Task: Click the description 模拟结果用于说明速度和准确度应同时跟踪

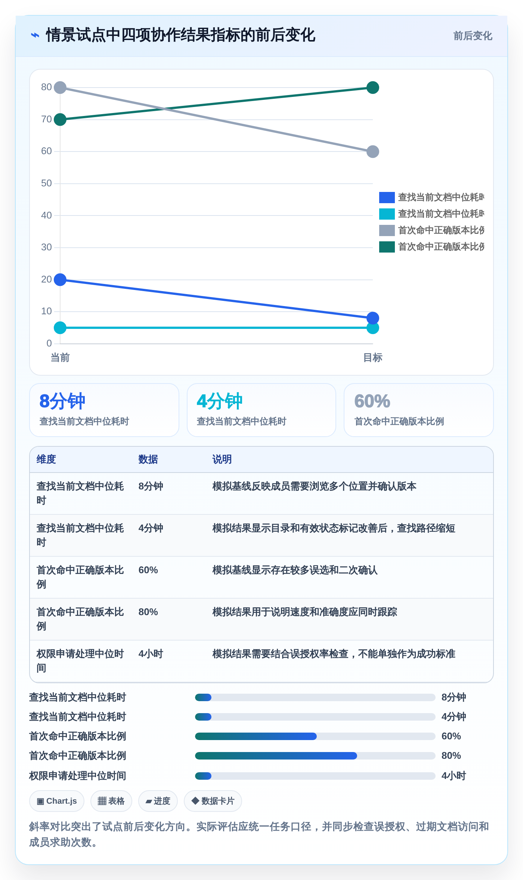Action: [304, 612]
